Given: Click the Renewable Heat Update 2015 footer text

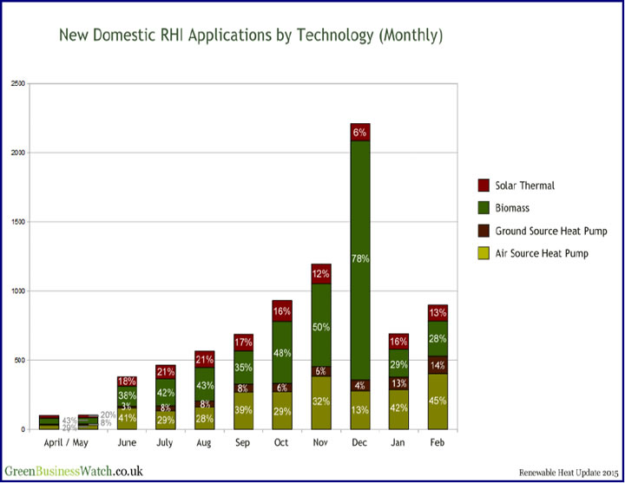Looking at the screenshot, I should click(x=565, y=473).
